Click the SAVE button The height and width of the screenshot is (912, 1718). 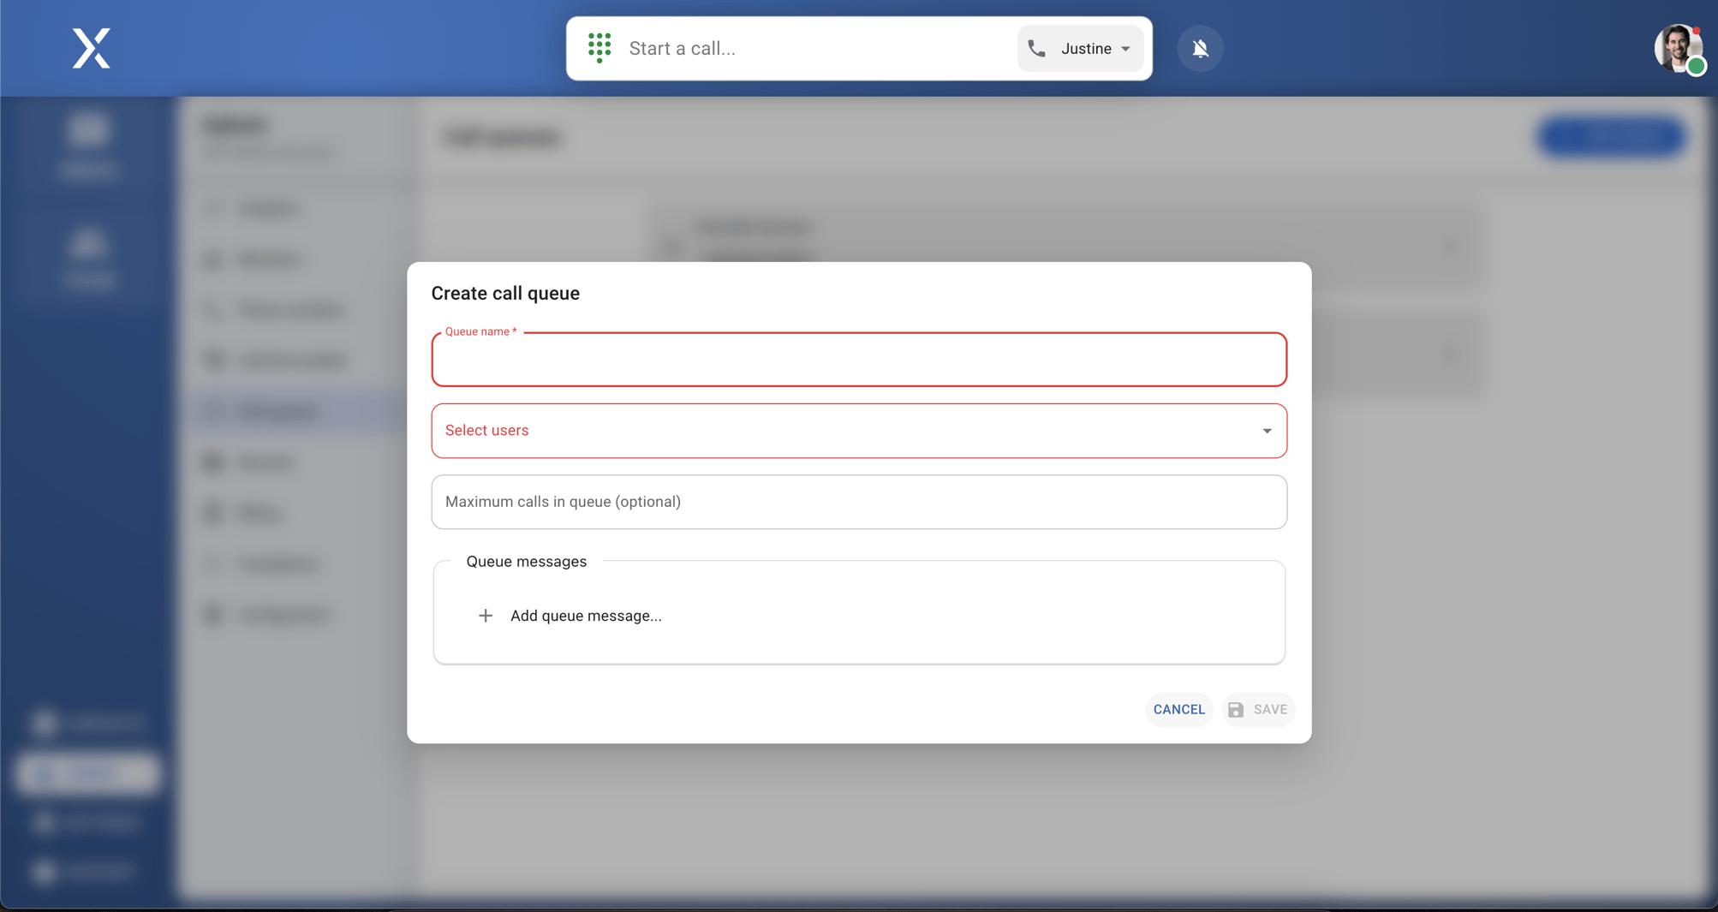tap(1258, 710)
